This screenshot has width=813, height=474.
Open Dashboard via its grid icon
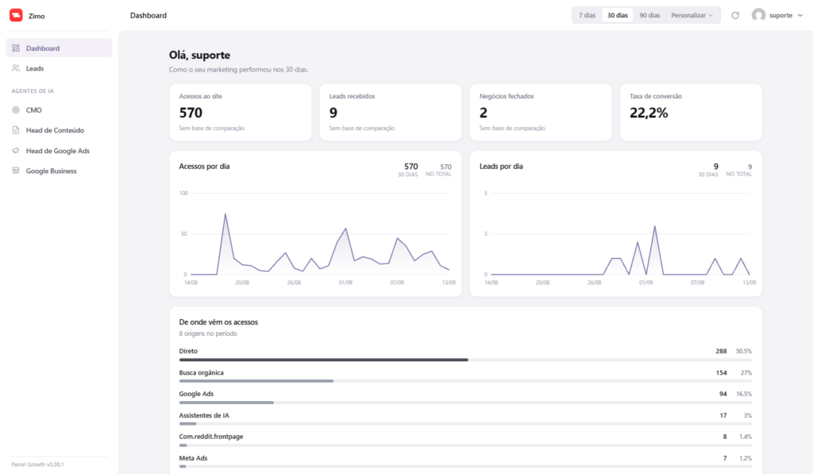[x=16, y=48]
